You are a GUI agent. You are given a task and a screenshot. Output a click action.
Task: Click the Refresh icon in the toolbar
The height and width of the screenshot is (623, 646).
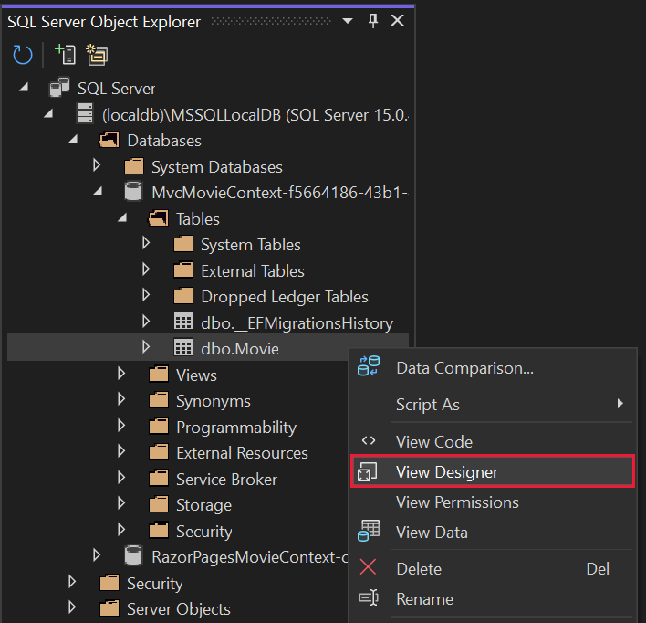(x=23, y=55)
